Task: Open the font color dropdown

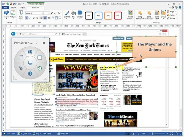Action: click(59, 13)
